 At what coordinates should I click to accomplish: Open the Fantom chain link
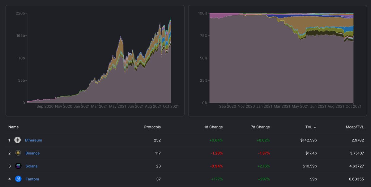click(32, 179)
